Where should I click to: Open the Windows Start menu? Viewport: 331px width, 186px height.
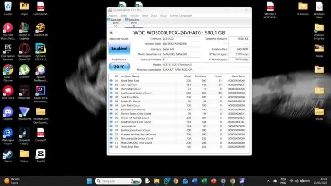point(89,181)
